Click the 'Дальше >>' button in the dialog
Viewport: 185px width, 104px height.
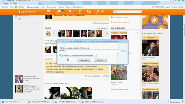(85, 60)
